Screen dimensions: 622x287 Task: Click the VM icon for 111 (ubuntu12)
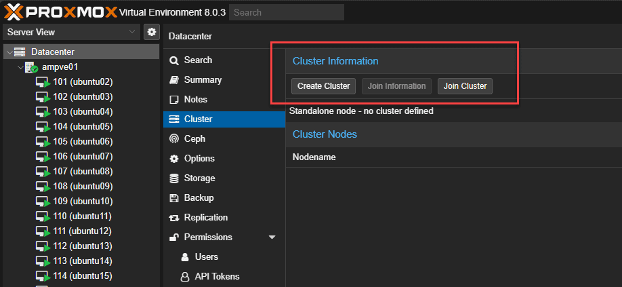(x=43, y=231)
